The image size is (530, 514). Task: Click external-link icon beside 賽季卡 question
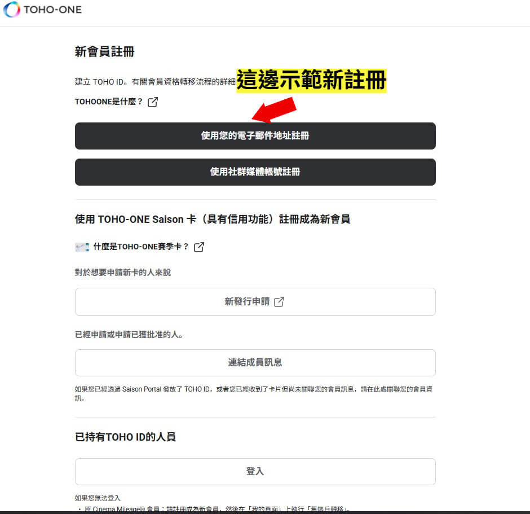(199, 247)
